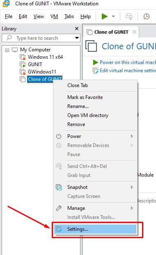Click the Snapshot clock icon in context menu
Viewport: 156px width, 255px height.
point(59,187)
